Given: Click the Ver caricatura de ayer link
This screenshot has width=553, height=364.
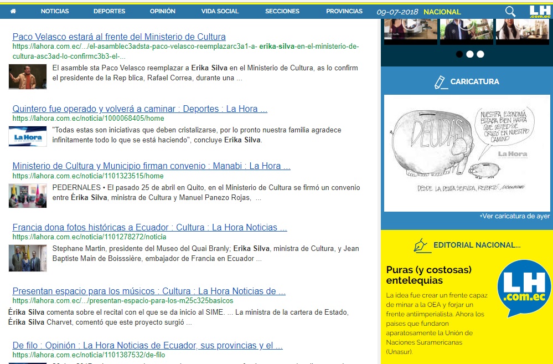Looking at the screenshot, I should click(514, 216).
